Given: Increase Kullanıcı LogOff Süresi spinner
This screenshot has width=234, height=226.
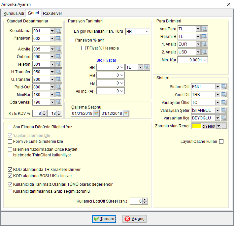Looking at the screenshot, I should click(145, 200).
